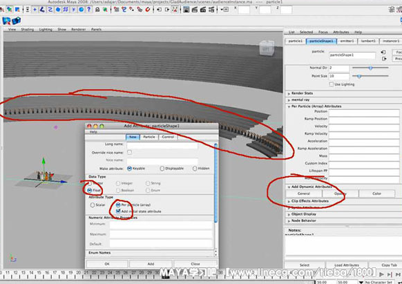Click the IPR render clapper icon
402x284 pixels.
pos(203,10)
